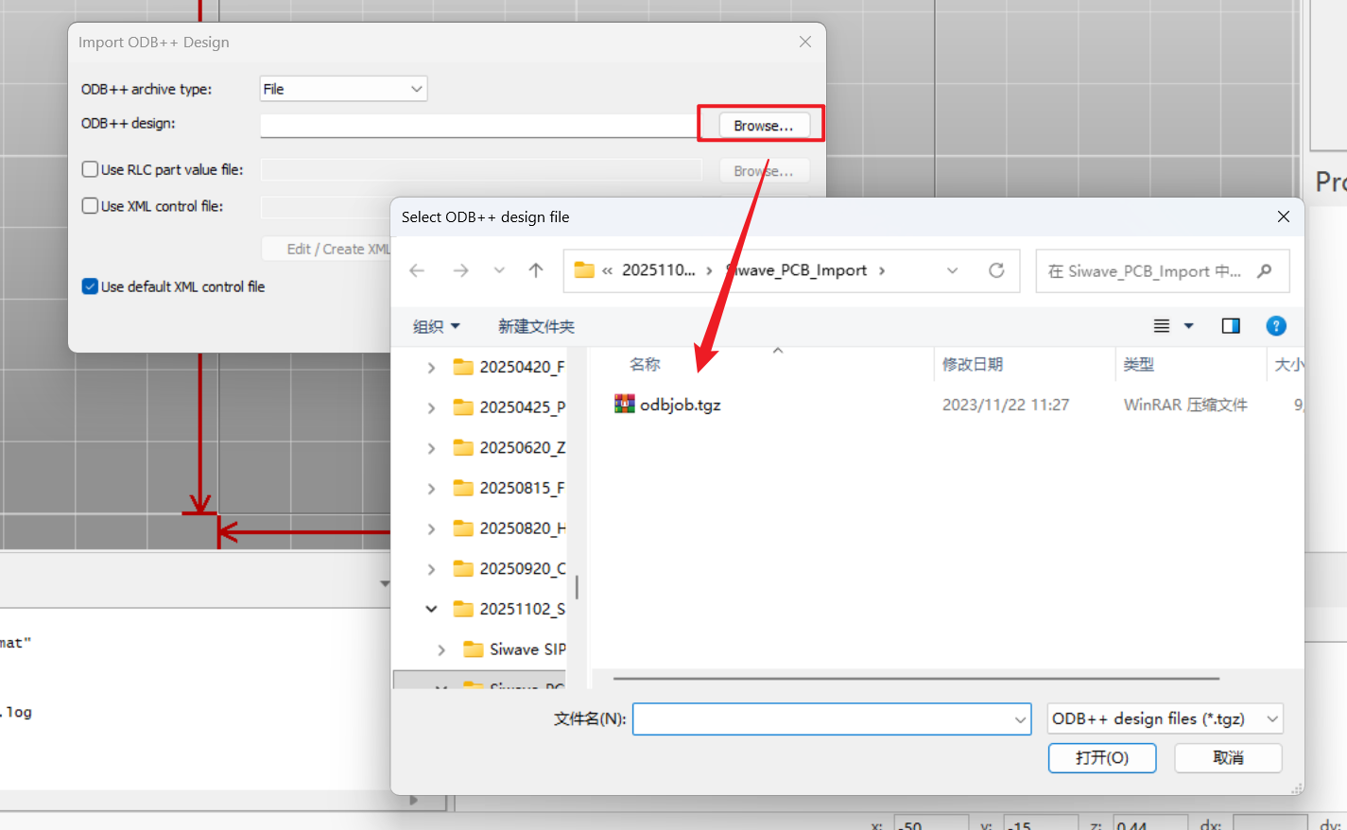Click the WinRAR 压缩文件 type cell
Screen dimensions: 1347x830
pyautogui.click(x=1185, y=405)
